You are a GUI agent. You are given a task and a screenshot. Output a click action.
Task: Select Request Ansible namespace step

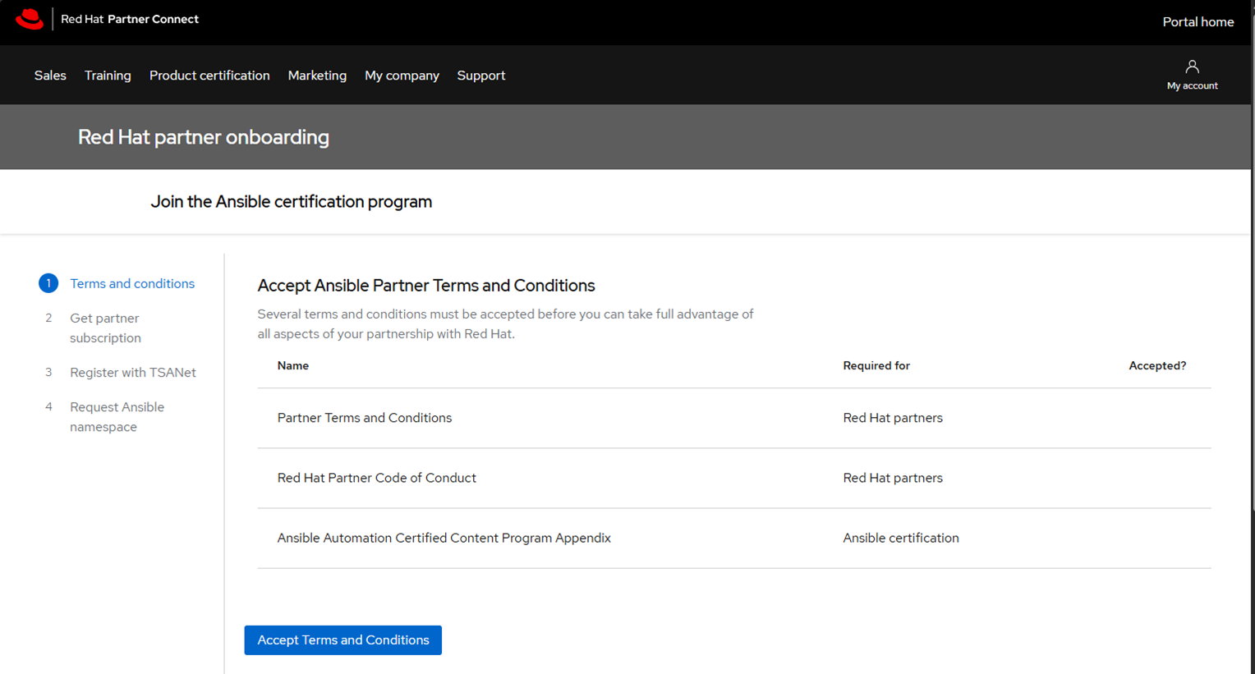click(x=117, y=417)
